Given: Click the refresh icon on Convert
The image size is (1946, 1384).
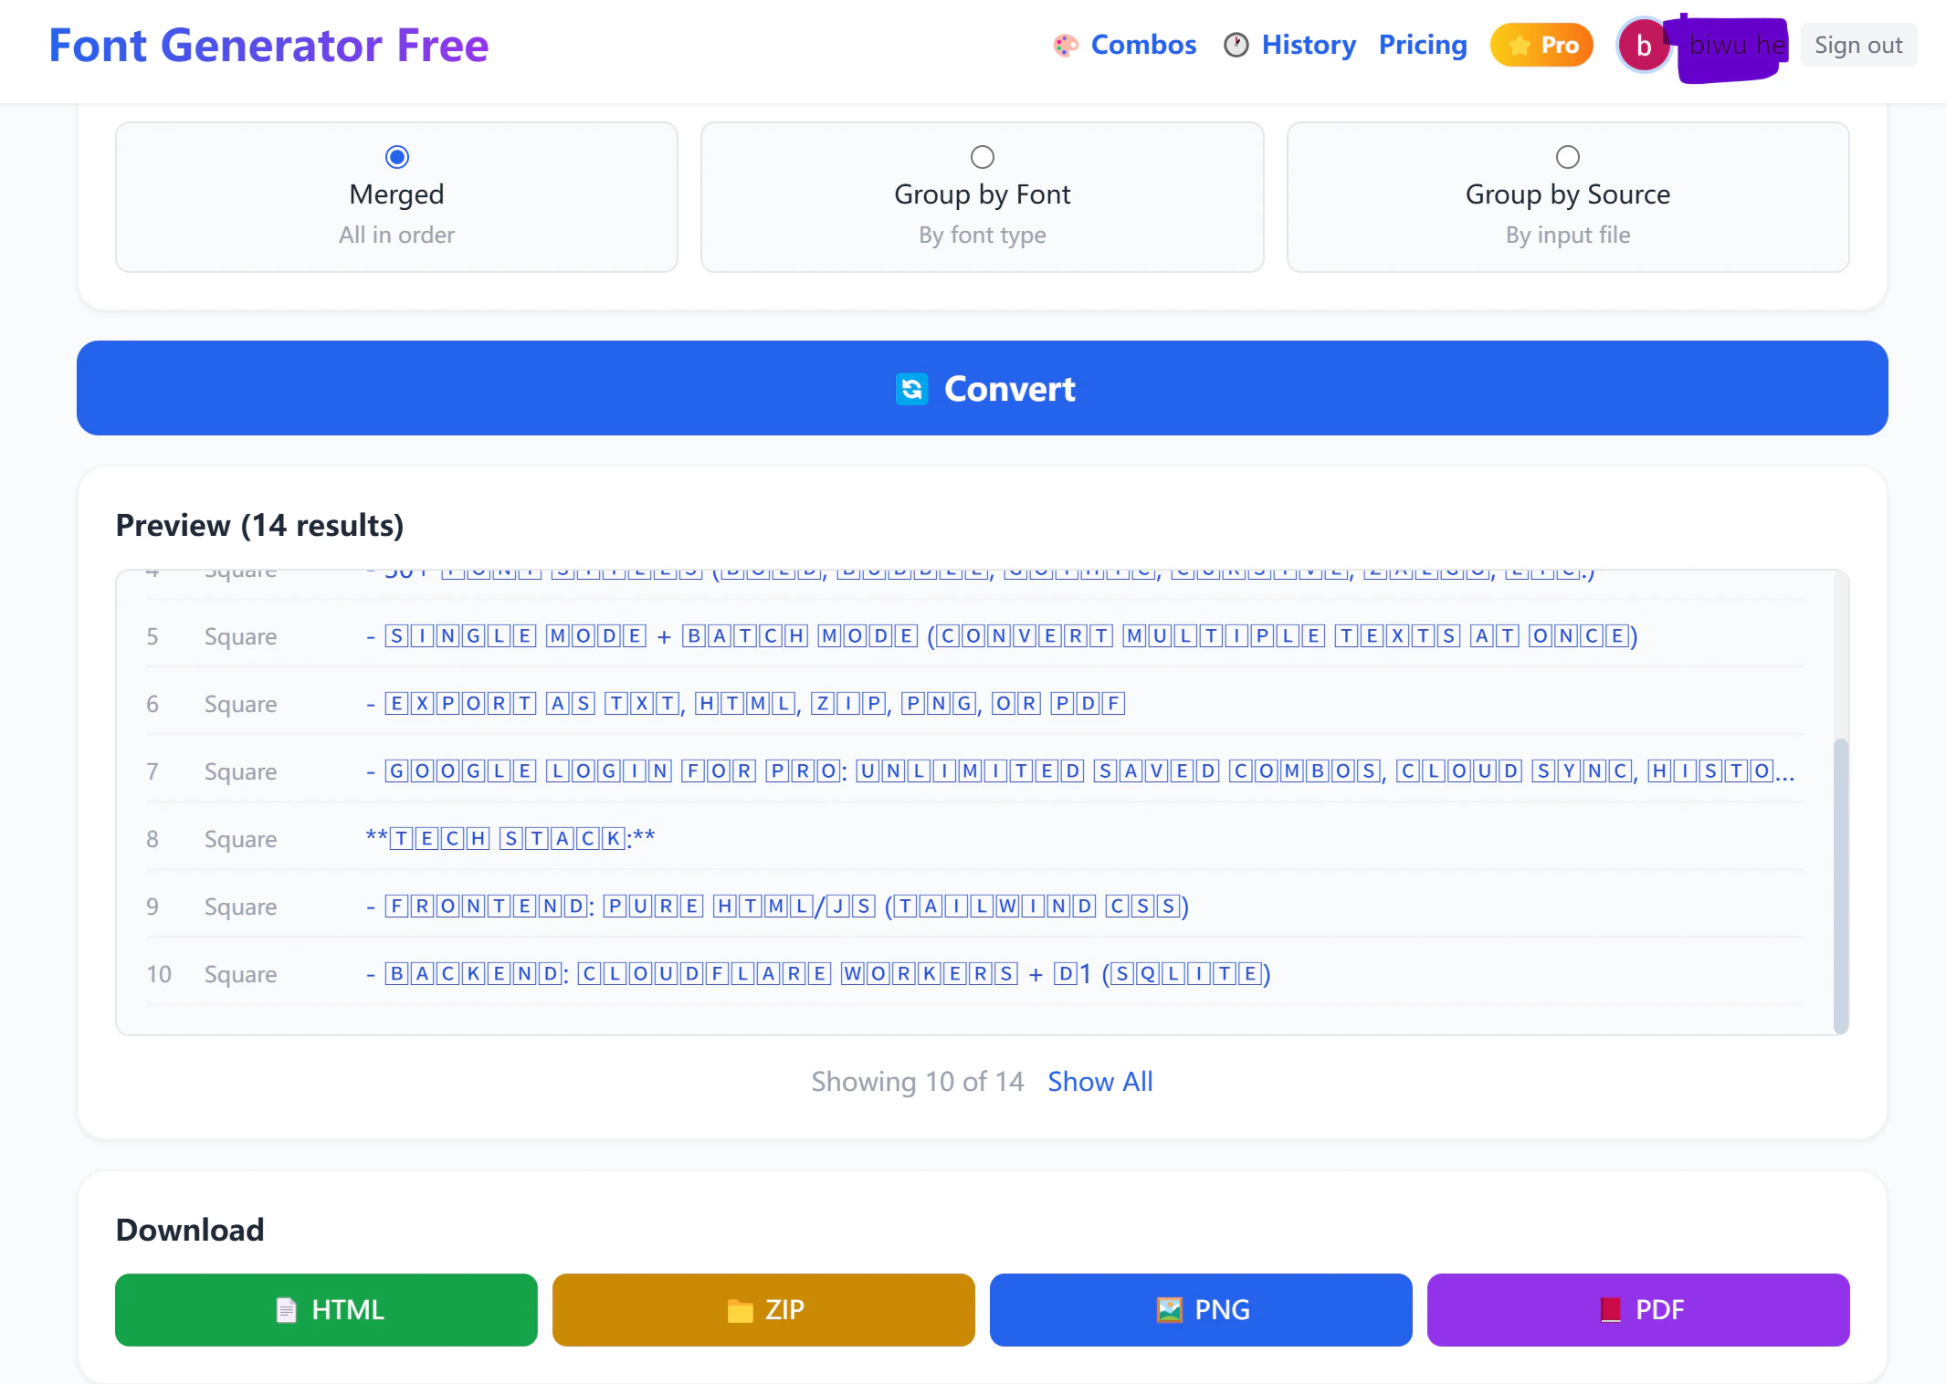Looking at the screenshot, I should (911, 389).
